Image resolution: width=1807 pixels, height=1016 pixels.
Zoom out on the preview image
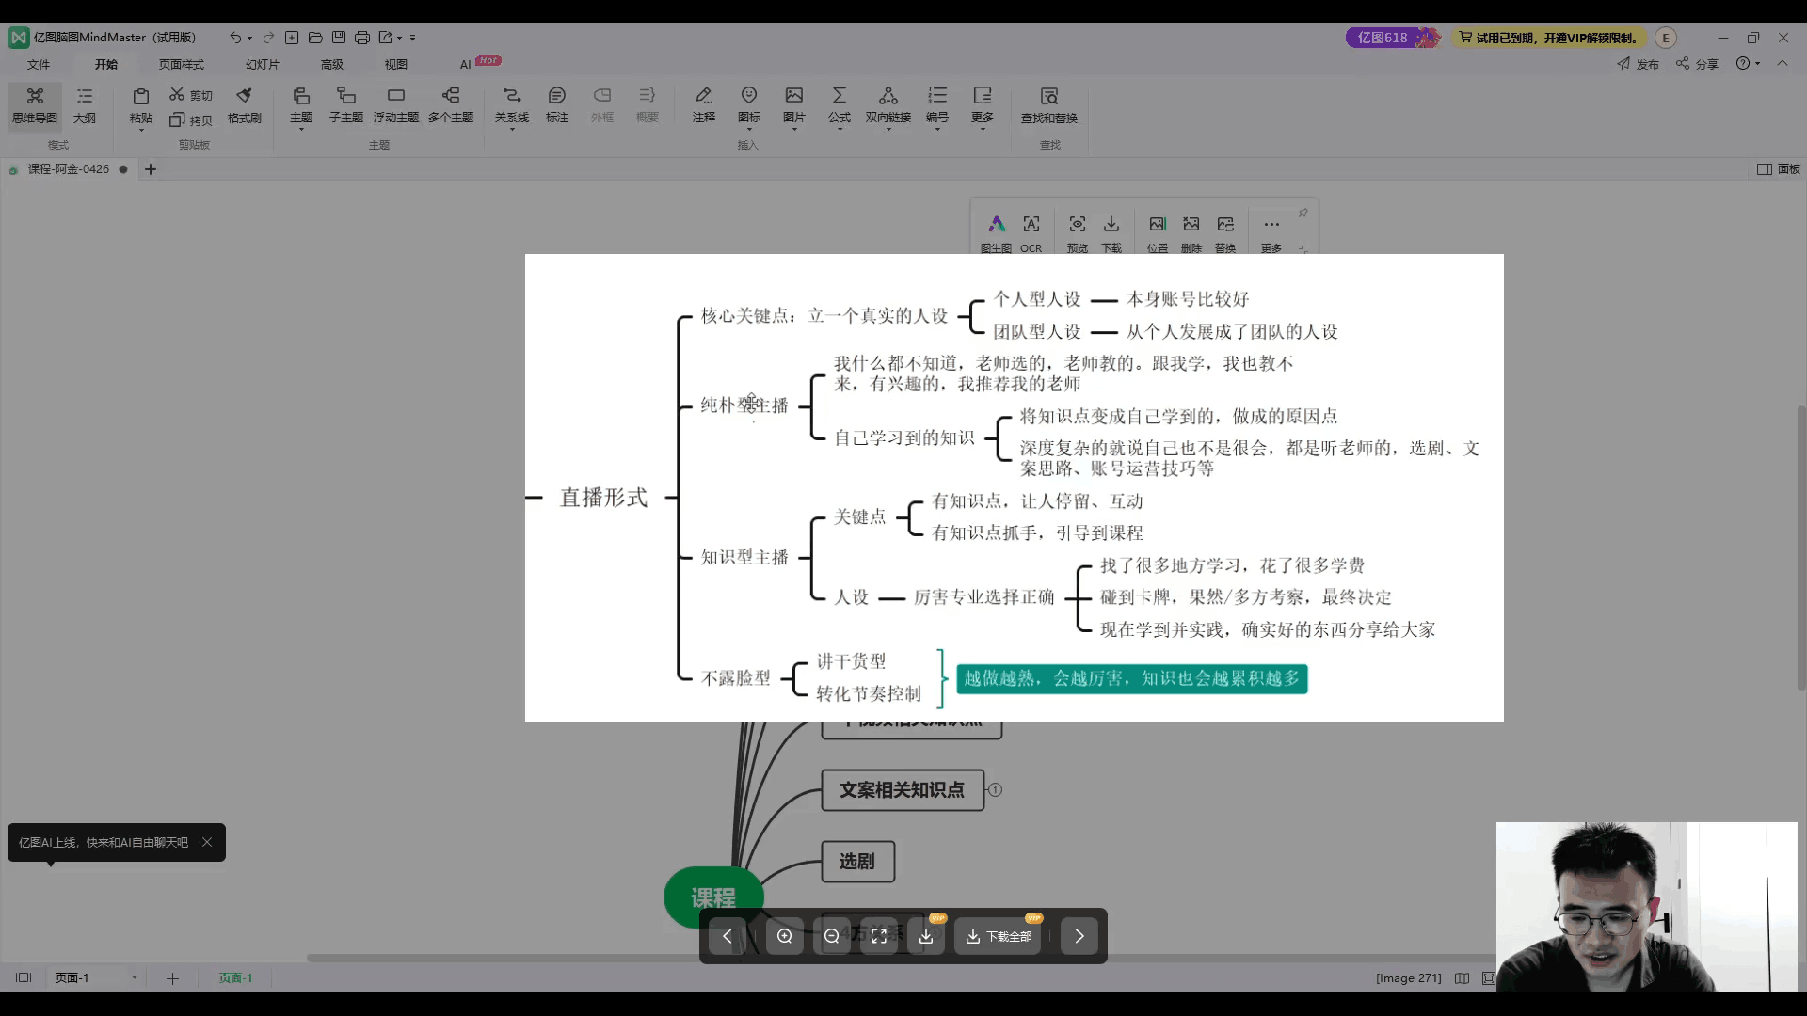coord(832,936)
